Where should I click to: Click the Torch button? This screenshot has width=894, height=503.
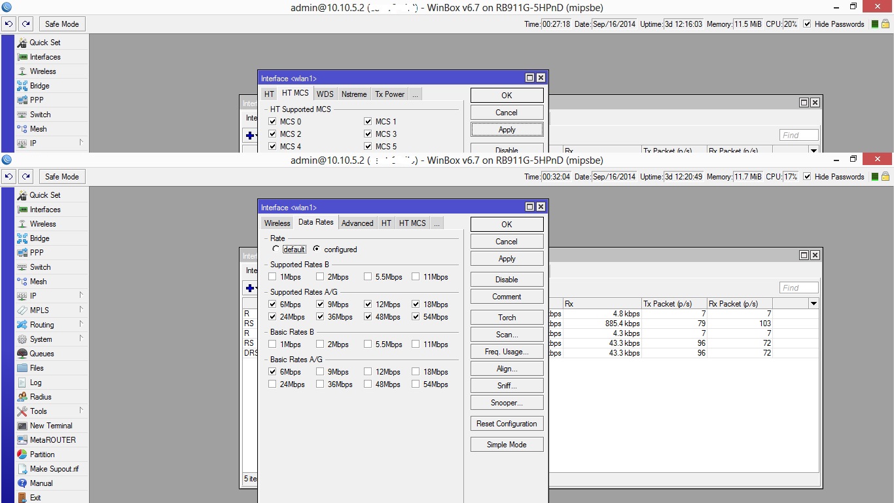507,318
